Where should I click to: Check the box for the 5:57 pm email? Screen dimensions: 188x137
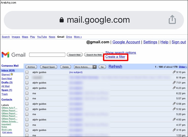coord(27,99)
